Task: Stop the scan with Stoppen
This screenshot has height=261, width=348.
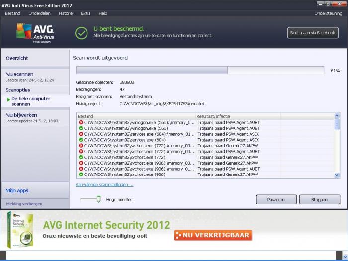Action: pos(319,199)
